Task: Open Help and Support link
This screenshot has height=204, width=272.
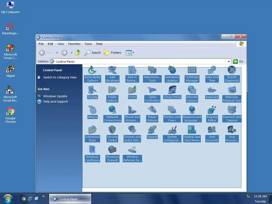Action: click(x=56, y=101)
